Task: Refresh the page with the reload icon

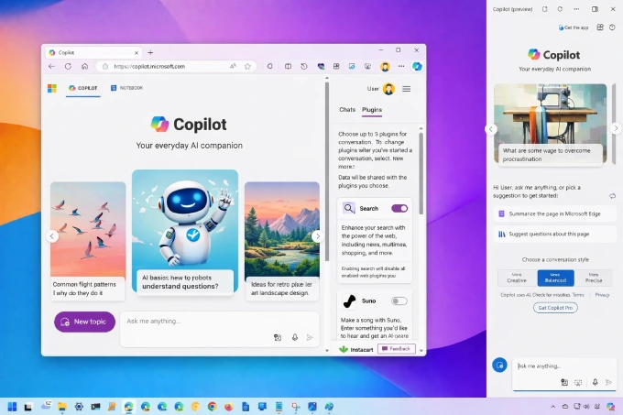Action: [68, 66]
